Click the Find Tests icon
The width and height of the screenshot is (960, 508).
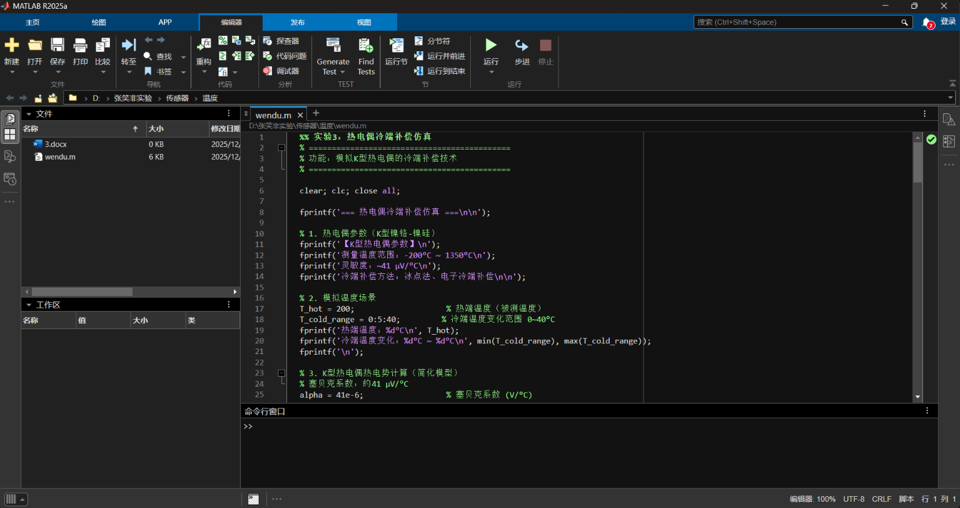pos(366,45)
